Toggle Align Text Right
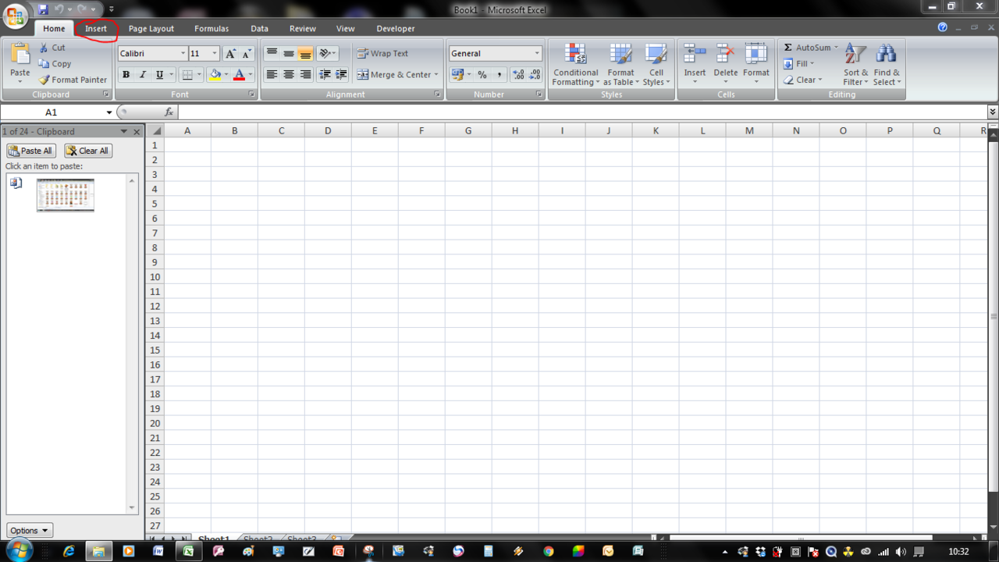 pos(305,75)
